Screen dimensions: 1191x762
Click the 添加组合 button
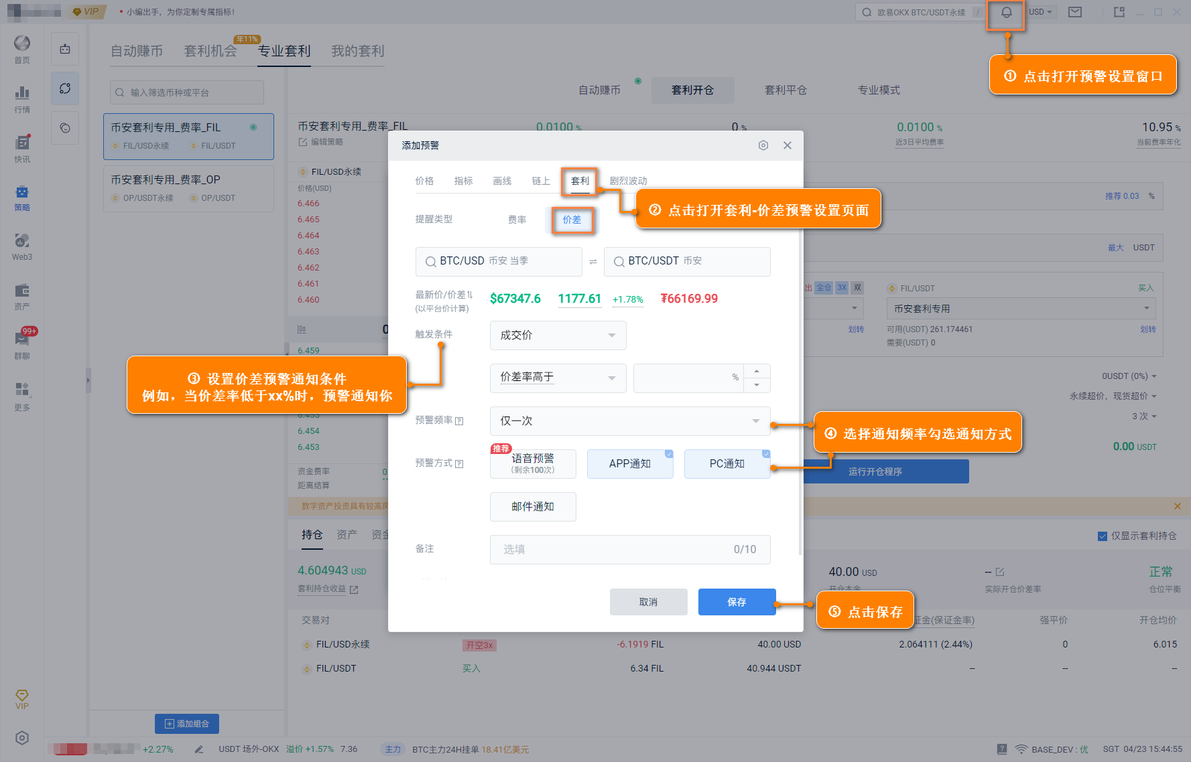point(187,724)
